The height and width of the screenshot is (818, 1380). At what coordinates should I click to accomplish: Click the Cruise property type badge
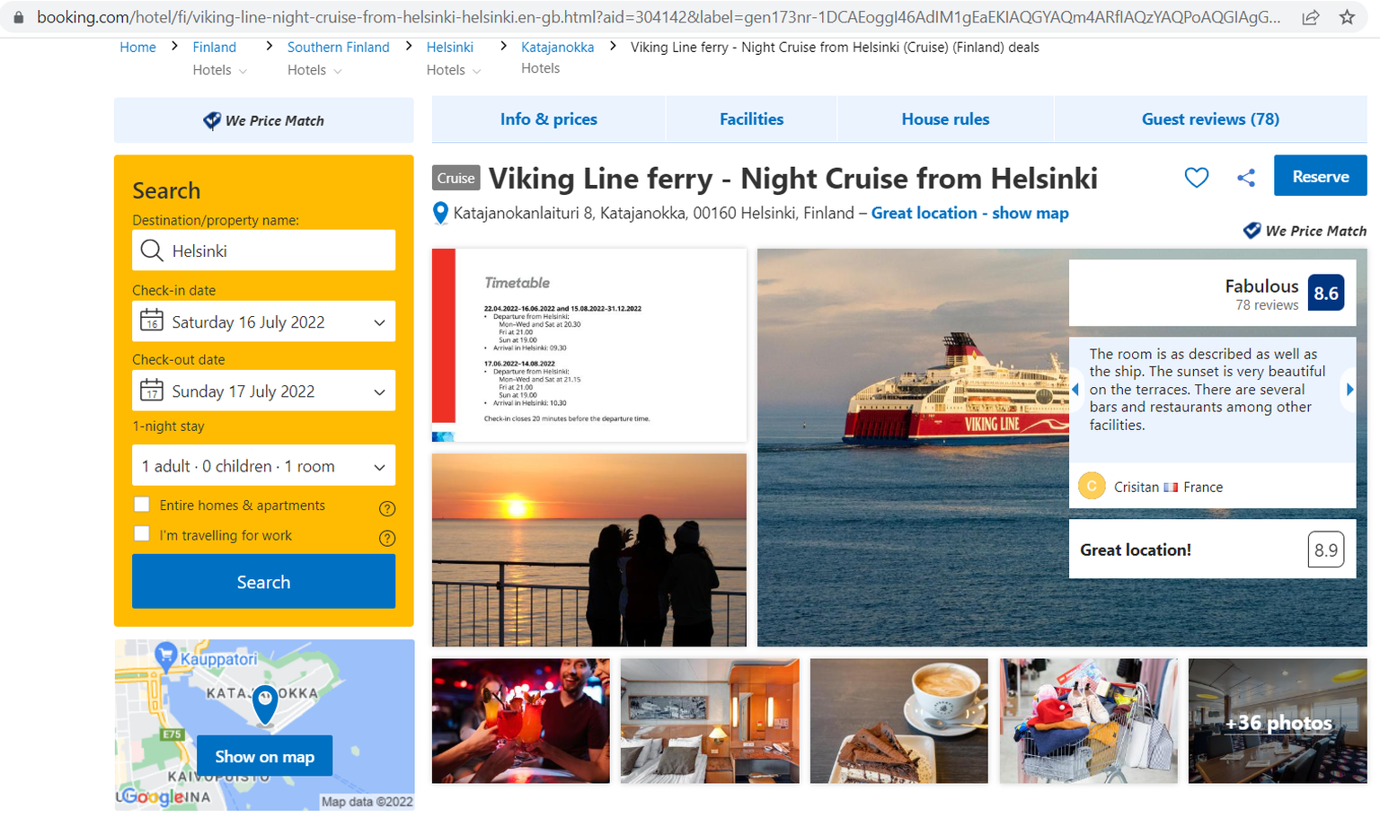coord(456,178)
